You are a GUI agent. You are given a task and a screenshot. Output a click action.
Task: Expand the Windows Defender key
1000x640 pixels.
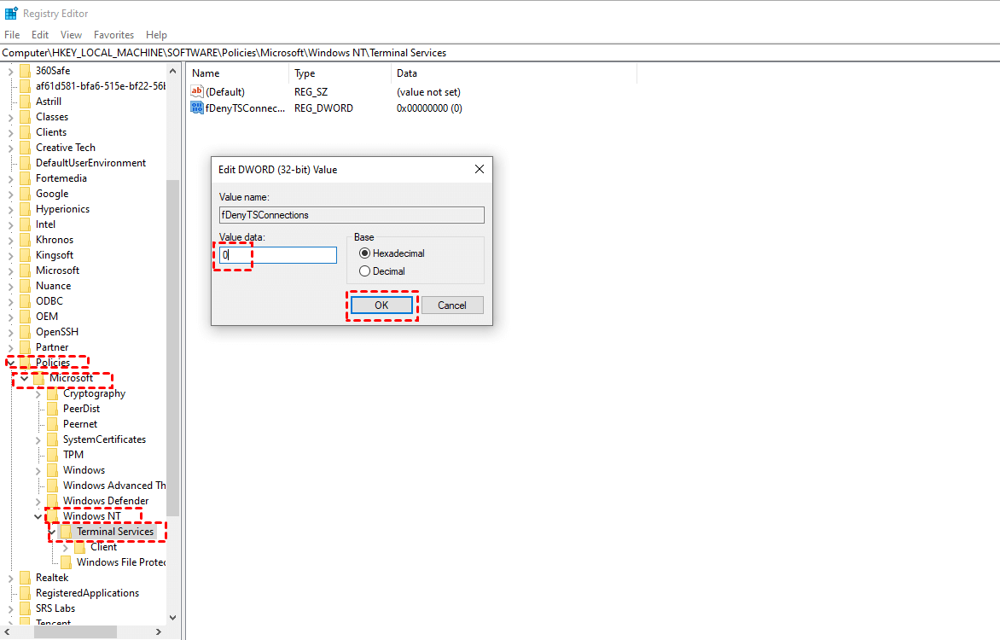pyautogui.click(x=38, y=502)
